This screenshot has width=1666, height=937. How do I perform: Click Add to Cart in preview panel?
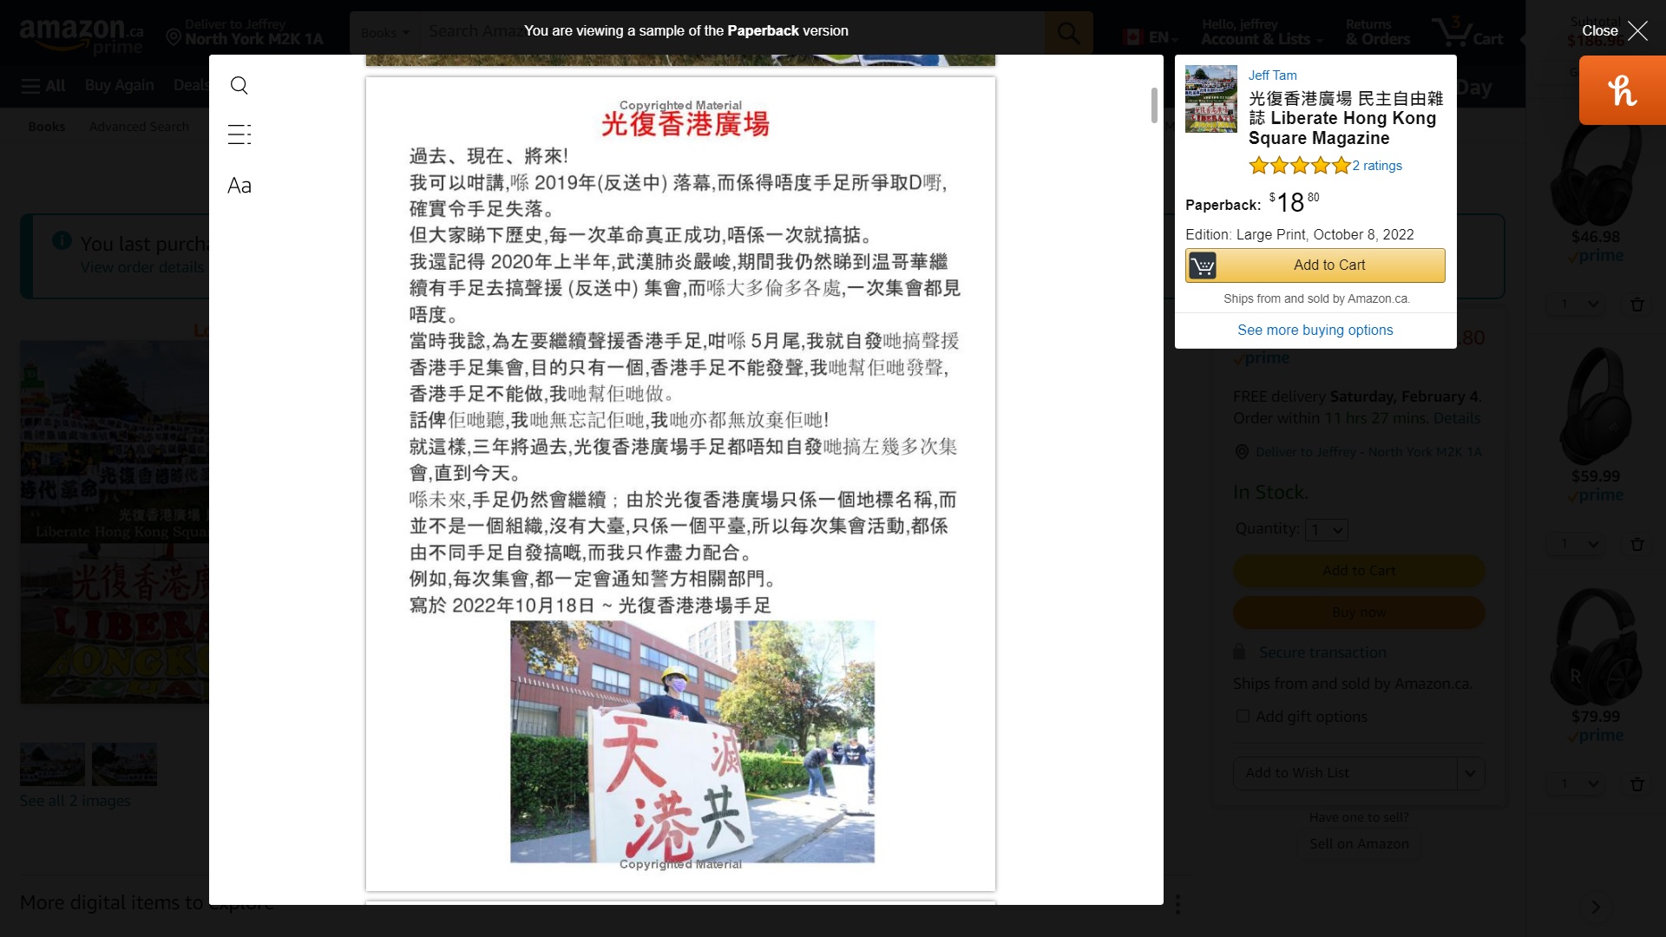1315,265
